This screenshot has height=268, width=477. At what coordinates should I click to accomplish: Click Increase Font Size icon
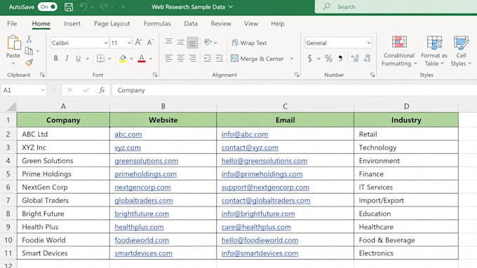[138, 43]
